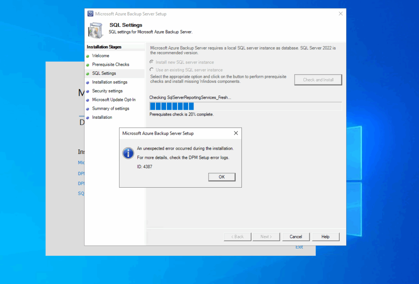Click the Check and Install button
This screenshot has width=419, height=284.
pyautogui.click(x=318, y=80)
